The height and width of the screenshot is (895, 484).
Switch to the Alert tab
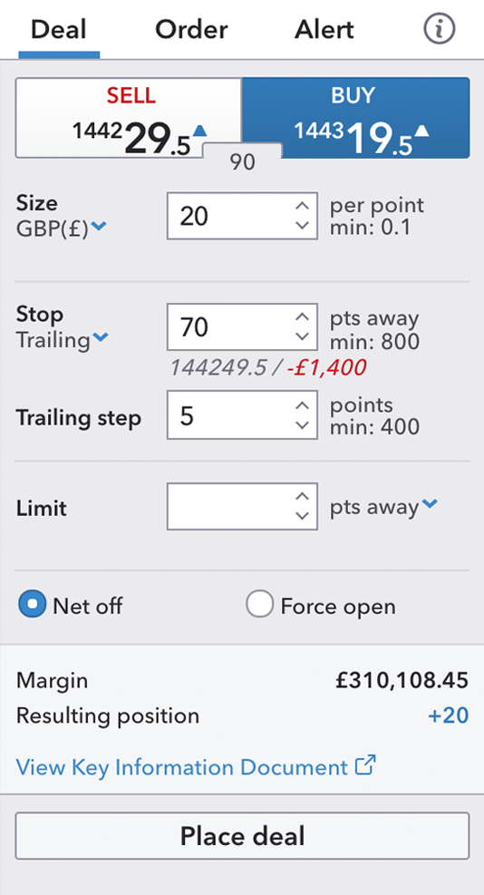tap(324, 30)
